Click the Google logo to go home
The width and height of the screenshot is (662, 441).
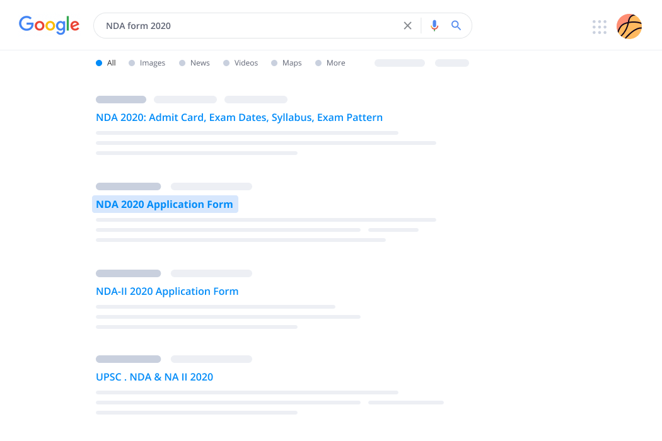tap(49, 25)
